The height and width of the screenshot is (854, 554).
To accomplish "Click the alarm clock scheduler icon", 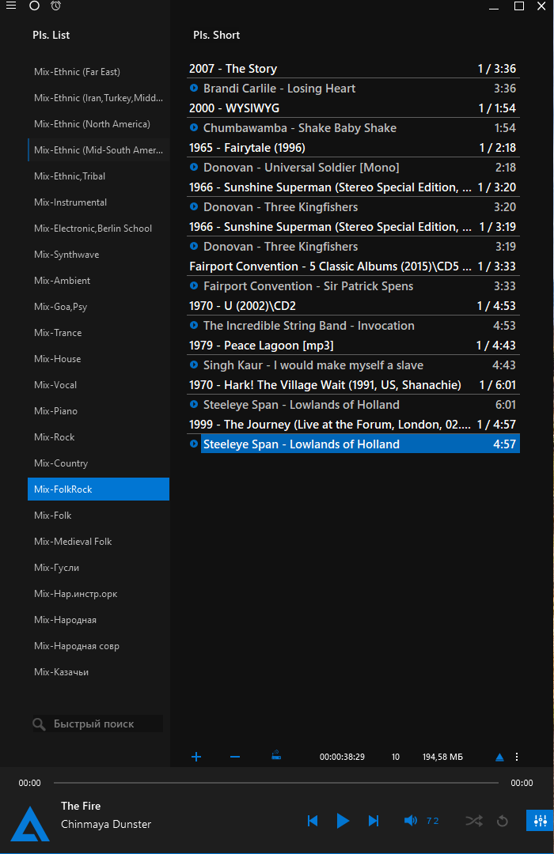I will (x=55, y=6).
